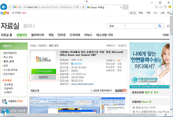Open 녹스 앱플레이어 in Best 10

coord(152,112)
